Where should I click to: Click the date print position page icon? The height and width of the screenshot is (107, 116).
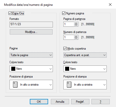coord(15,85)
